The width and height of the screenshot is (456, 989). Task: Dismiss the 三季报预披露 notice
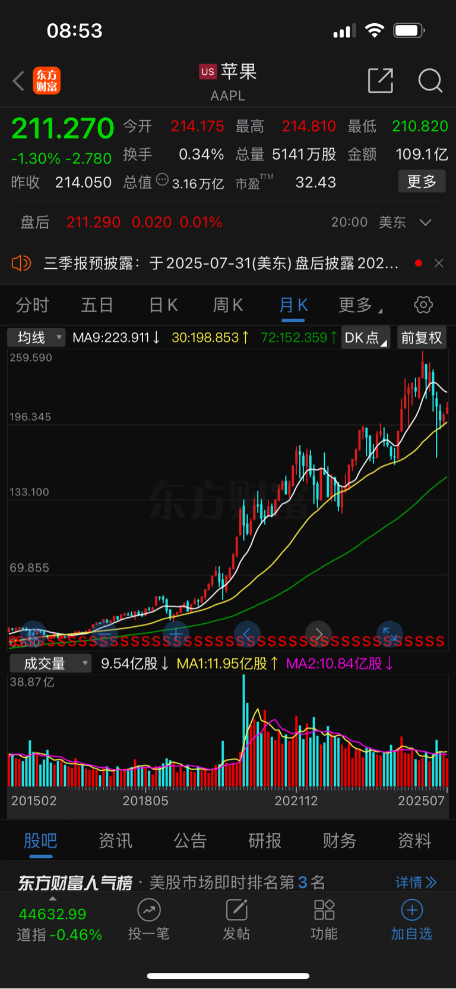(439, 263)
